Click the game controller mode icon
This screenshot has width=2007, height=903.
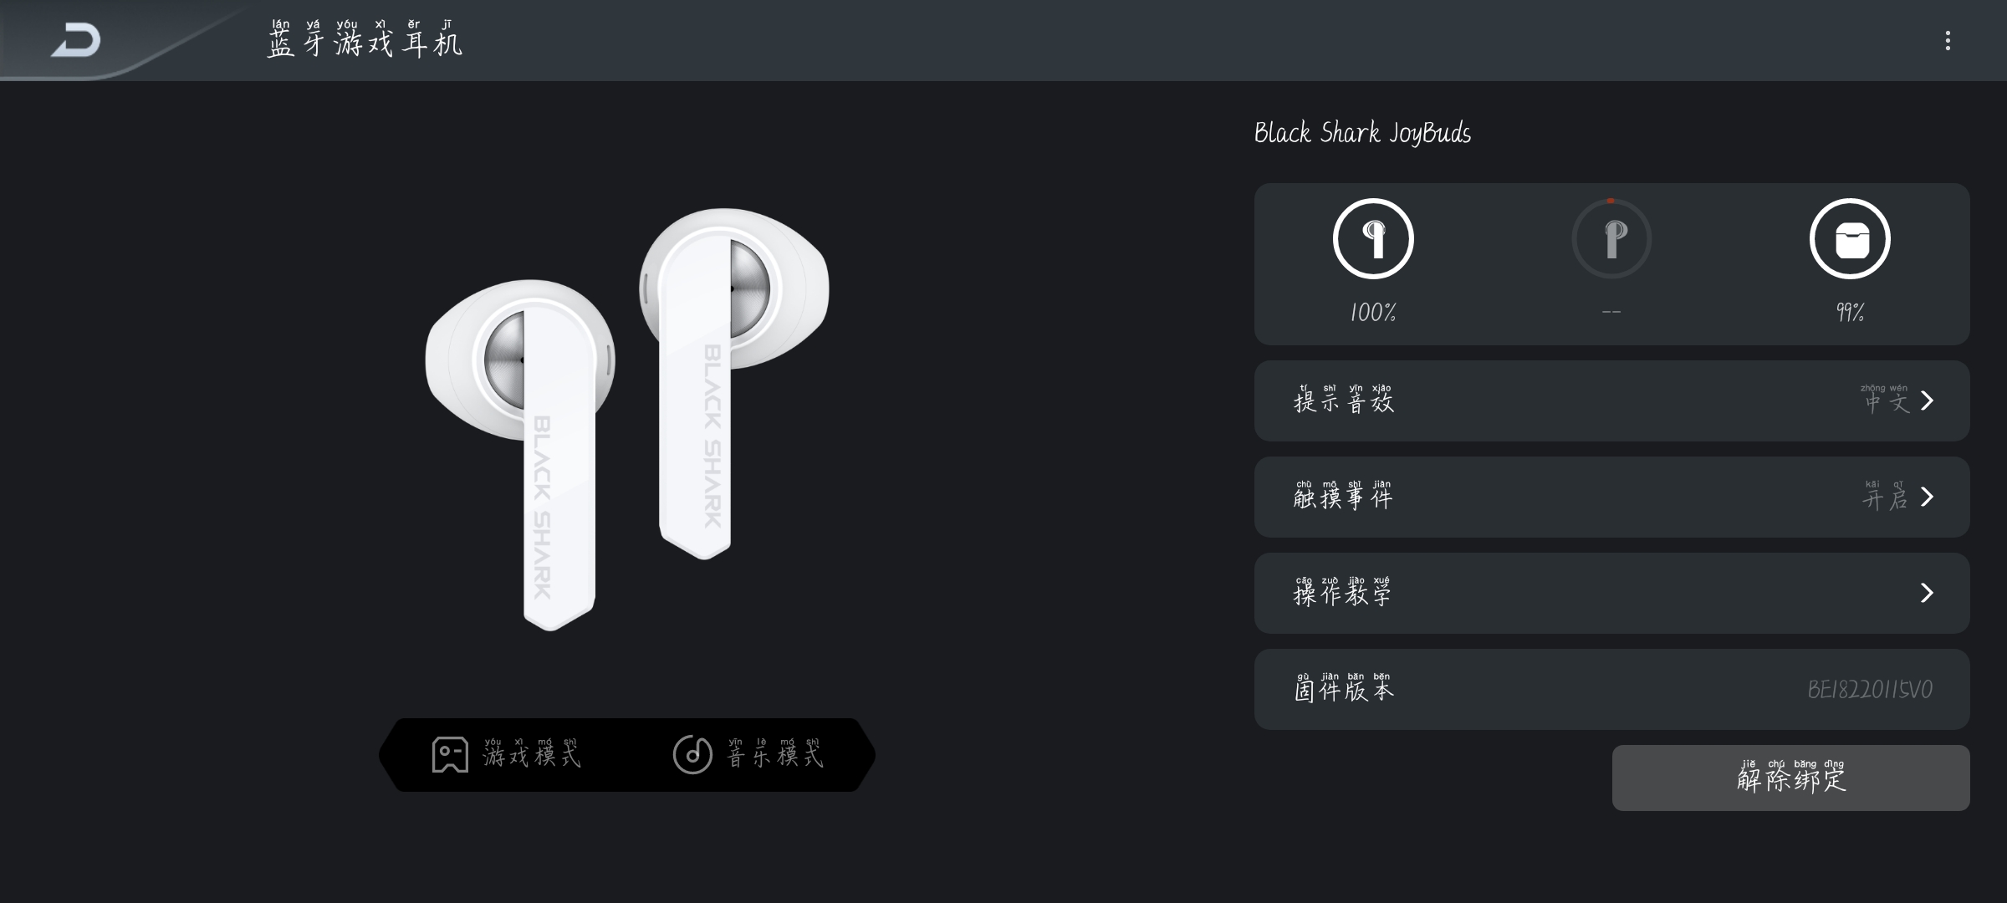(450, 755)
